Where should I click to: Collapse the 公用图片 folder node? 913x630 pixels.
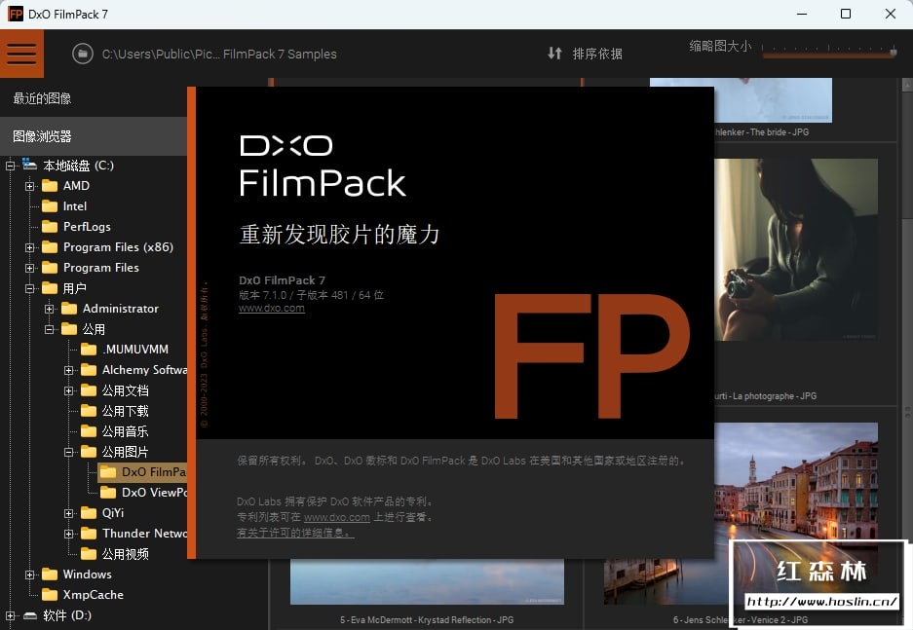coord(69,452)
